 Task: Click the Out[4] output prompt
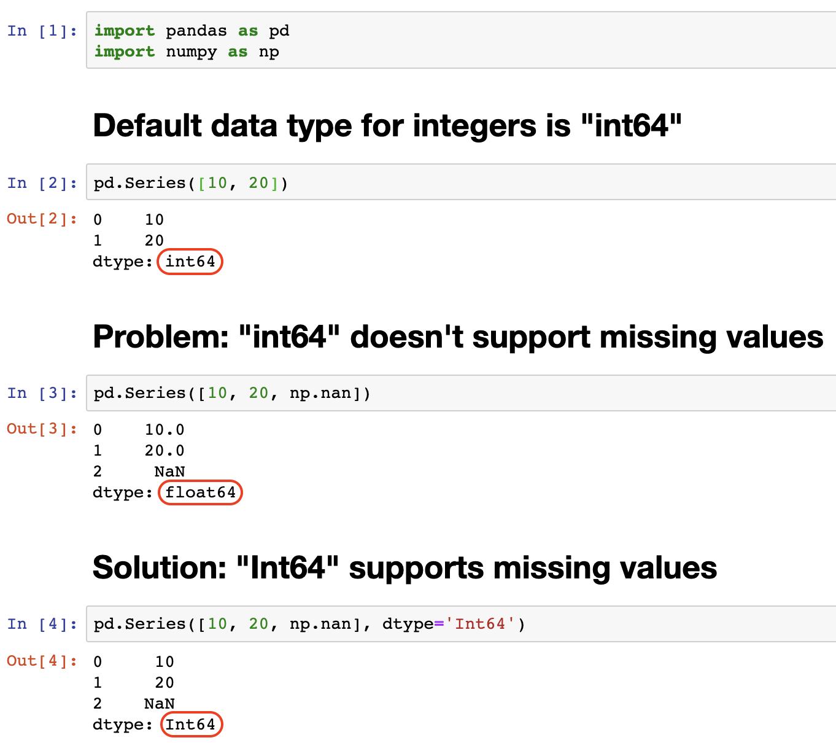(42, 661)
